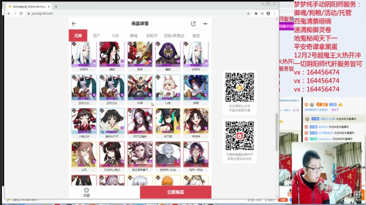
Task: Select the 骁浪荒川之主 card
Action: [x=168, y=157]
